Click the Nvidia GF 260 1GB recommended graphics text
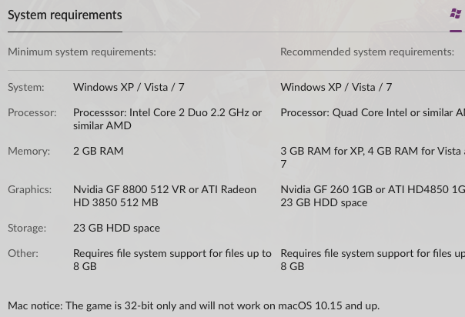The height and width of the screenshot is (317, 465). 373,189
